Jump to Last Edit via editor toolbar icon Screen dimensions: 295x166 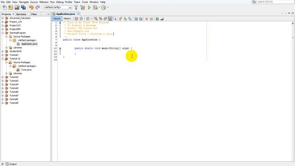pos(76,18)
